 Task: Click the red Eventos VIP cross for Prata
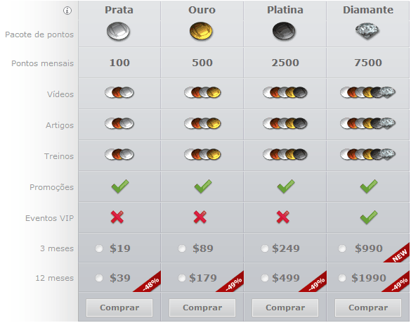click(117, 217)
